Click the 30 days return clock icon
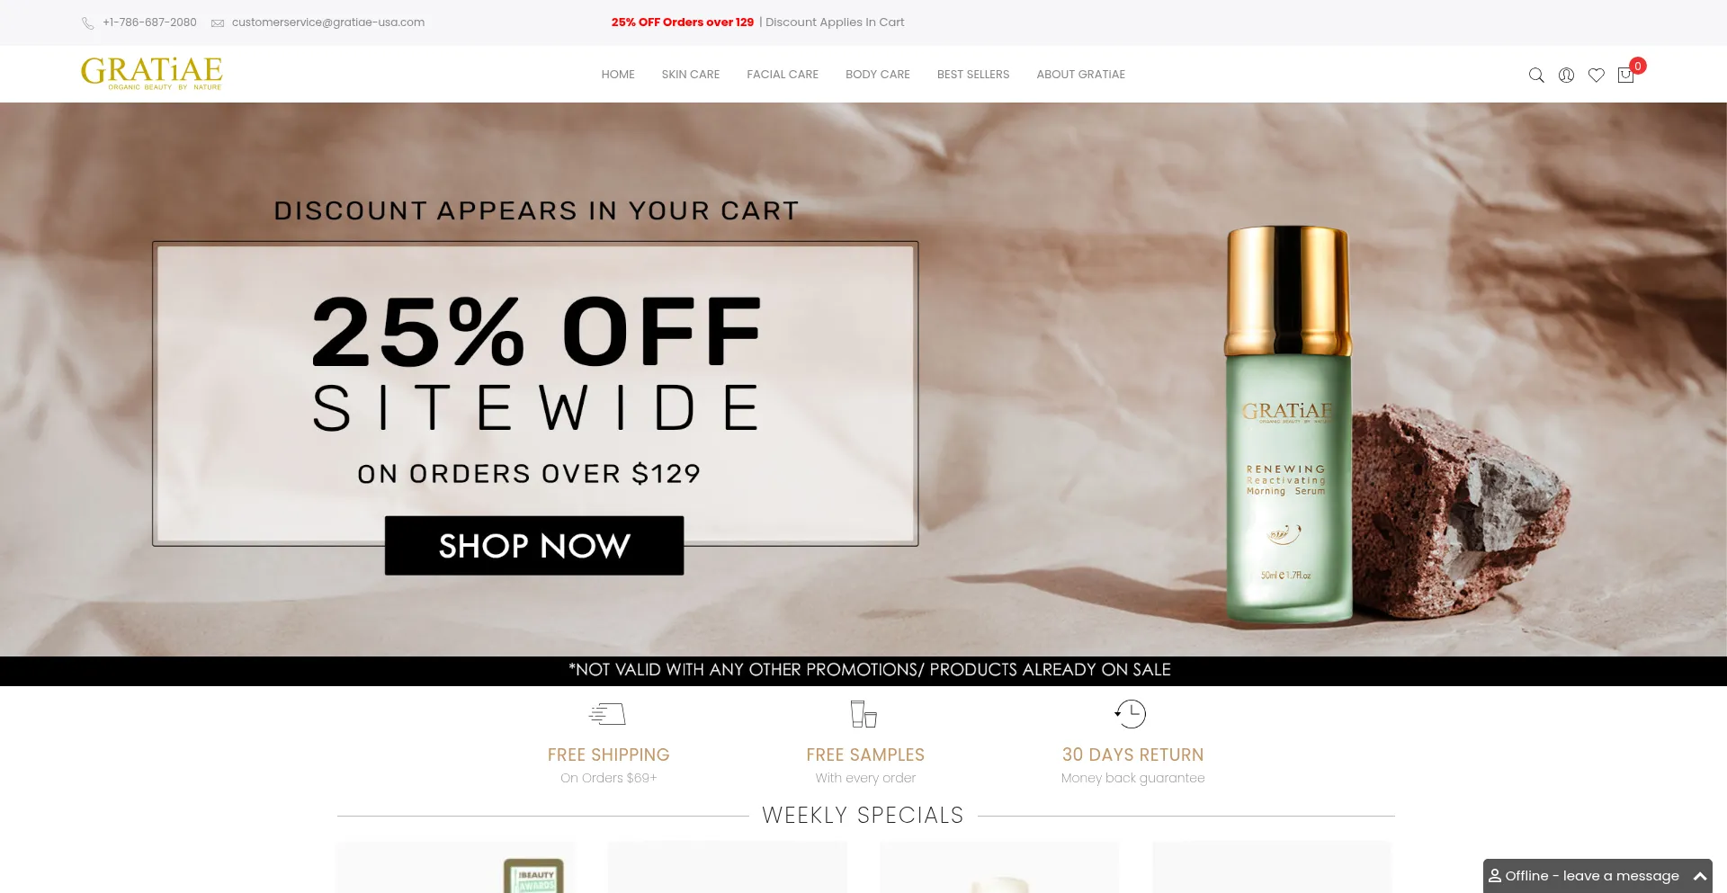1727x893 pixels. (x=1130, y=714)
